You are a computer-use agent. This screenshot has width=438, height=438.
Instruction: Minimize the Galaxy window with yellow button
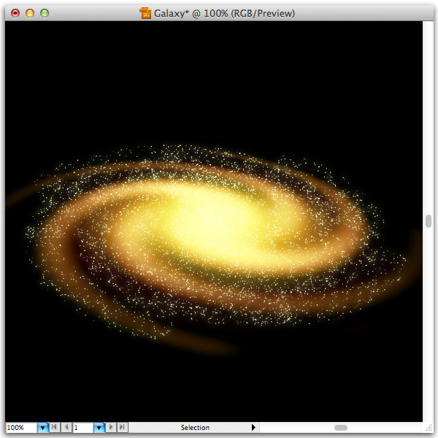point(30,13)
